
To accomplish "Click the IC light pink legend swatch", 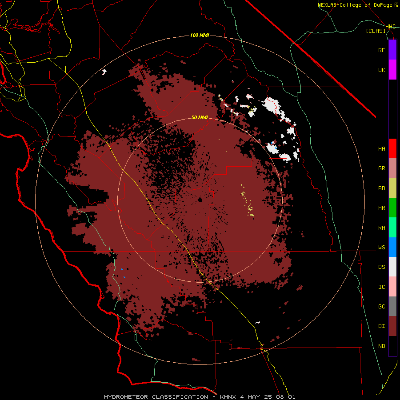I will click(392, 287).
